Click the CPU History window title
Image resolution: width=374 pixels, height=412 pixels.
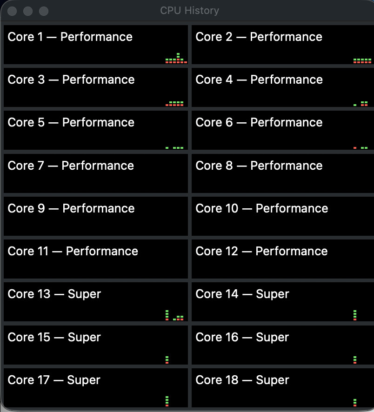click(x=189, y=11)
